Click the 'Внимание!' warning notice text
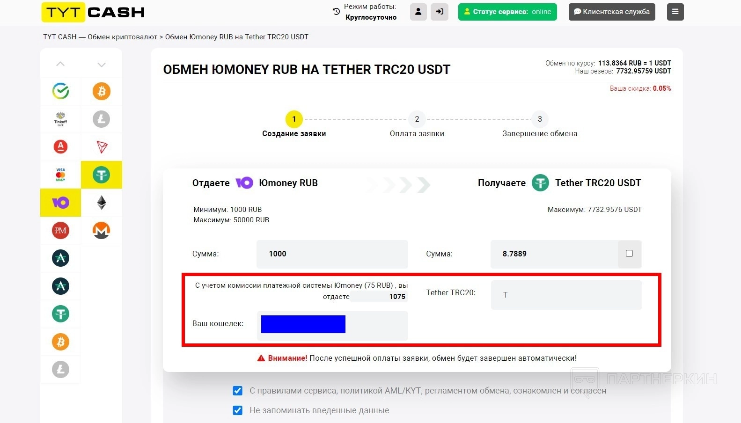 pos(417,358)
